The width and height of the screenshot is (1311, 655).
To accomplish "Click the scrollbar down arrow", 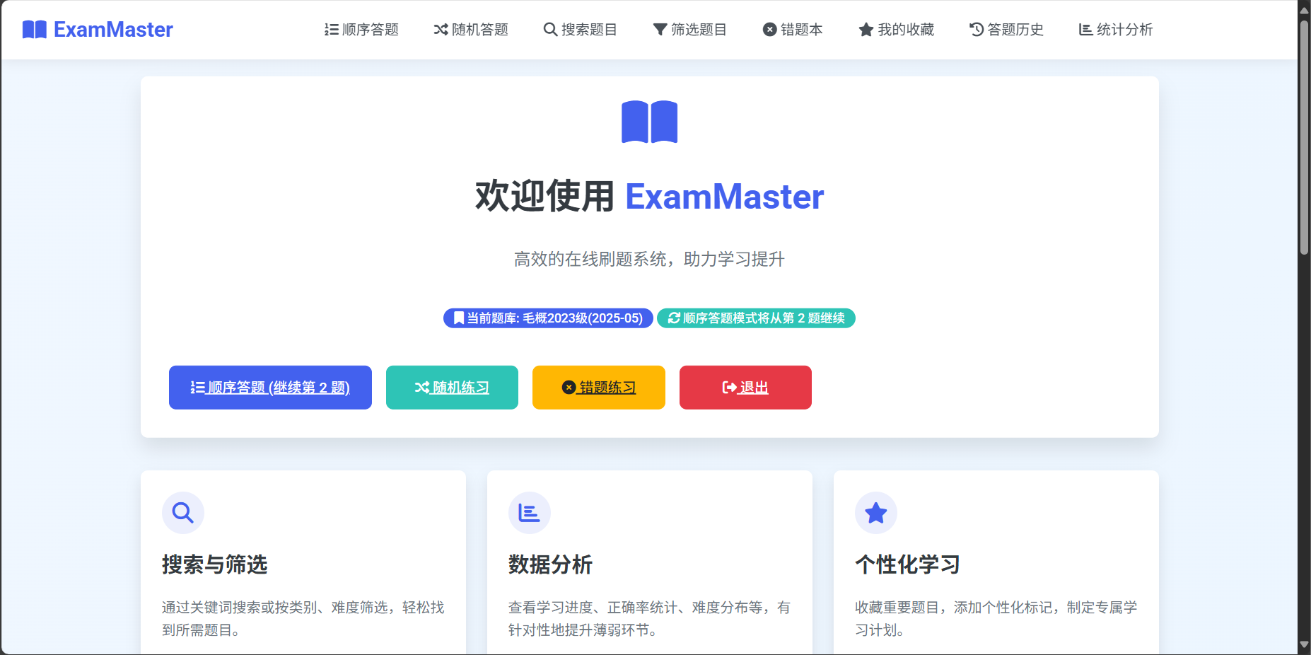I will [1305, 645].
